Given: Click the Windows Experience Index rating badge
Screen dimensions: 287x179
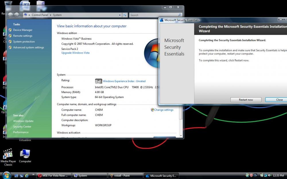Looking at the screenshot, I should click(x=98, y=81).
